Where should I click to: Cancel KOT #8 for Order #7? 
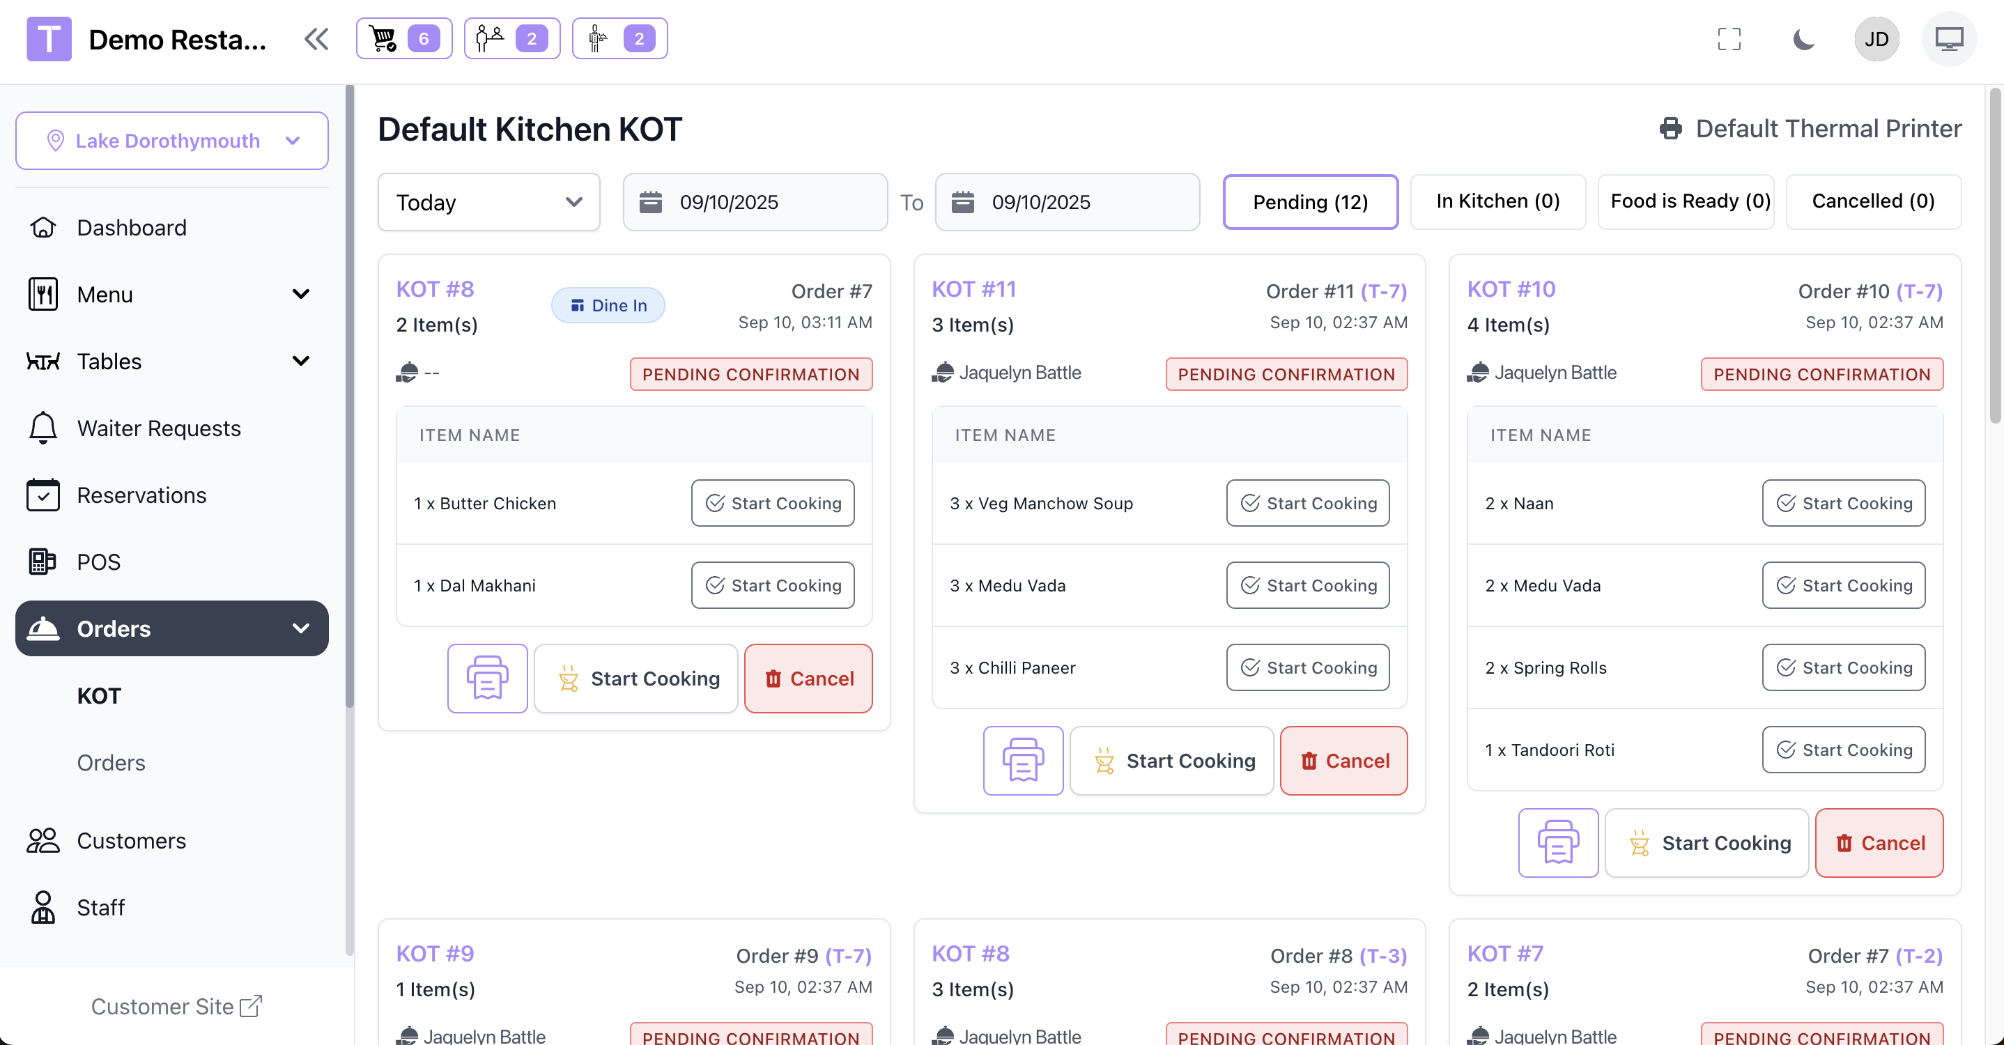click(808, 678)
